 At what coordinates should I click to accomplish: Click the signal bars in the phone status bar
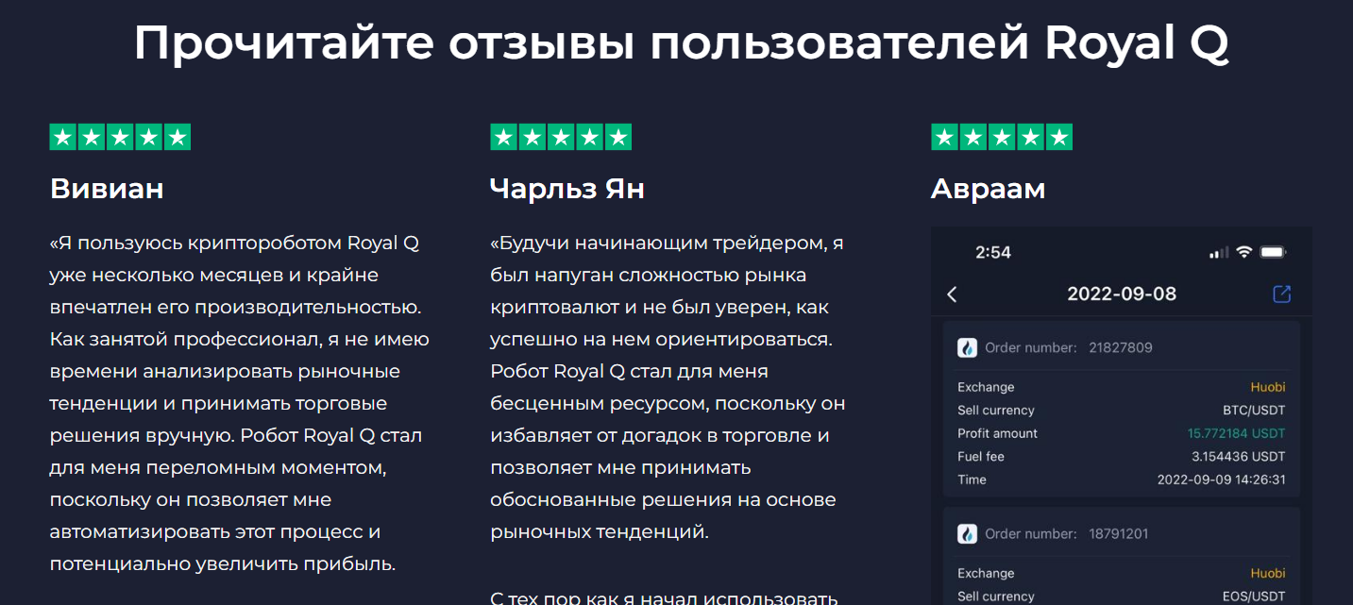tap(1219, 253)
